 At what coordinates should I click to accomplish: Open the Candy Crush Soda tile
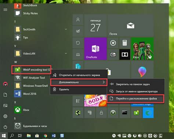tap(95, 101)
